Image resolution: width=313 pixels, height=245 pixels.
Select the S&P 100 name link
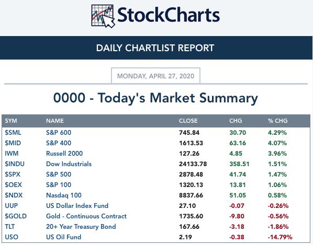pos(59,185)
